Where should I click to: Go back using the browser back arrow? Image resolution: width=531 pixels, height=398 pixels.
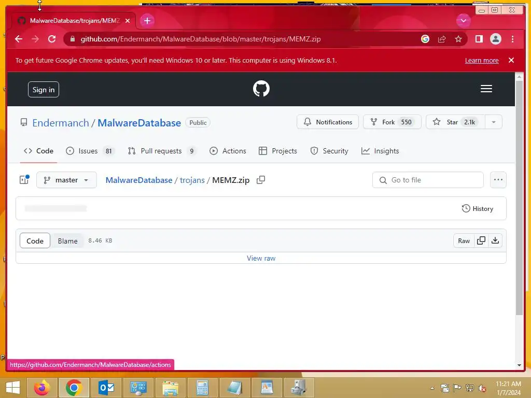click(19, 39)
